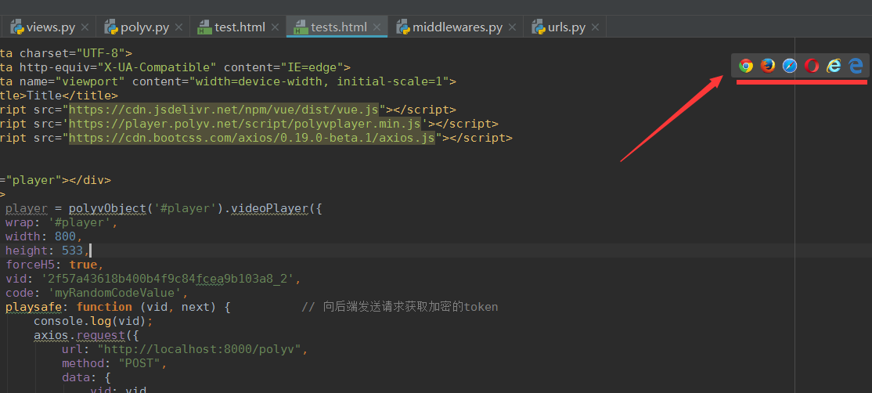This screenshot has width=872, height=393.
Task: Select the active tests.html tab
Action: (339, 27)
